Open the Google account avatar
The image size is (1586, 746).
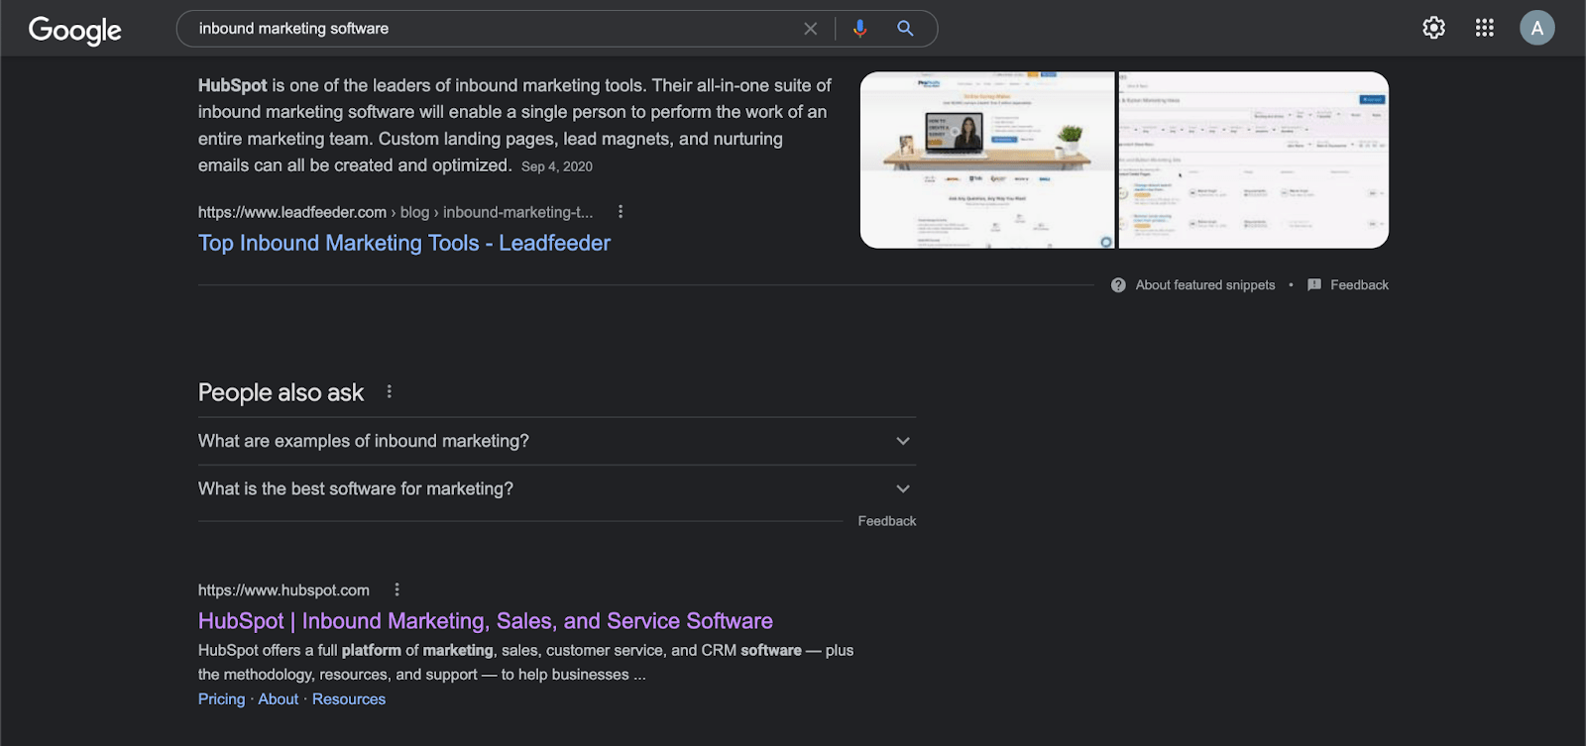pos(1536,28)
